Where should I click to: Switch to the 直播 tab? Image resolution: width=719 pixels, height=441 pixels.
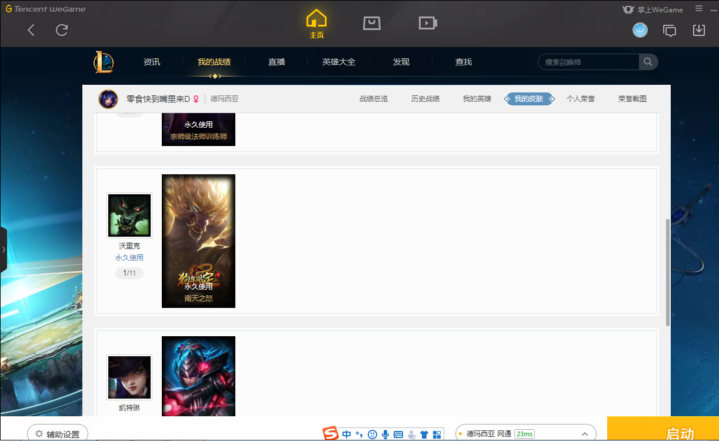point(277,62)
